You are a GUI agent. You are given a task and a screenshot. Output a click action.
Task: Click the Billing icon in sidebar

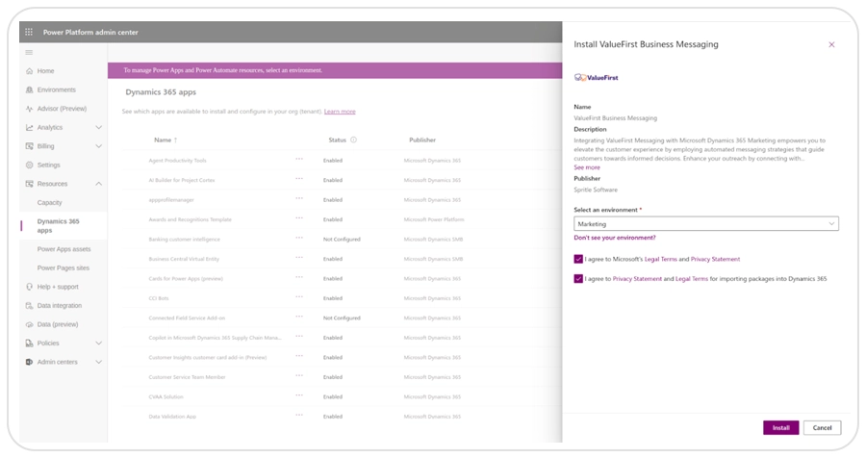click(29, 146)
